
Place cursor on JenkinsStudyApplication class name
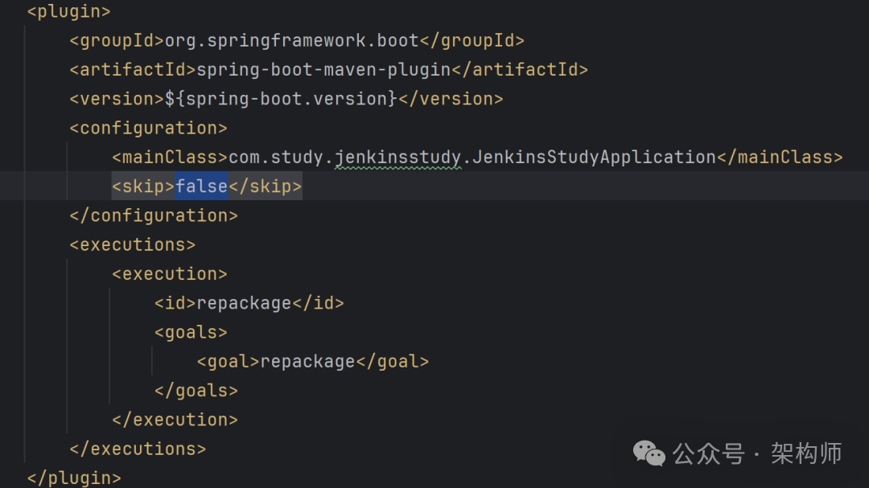594,158
